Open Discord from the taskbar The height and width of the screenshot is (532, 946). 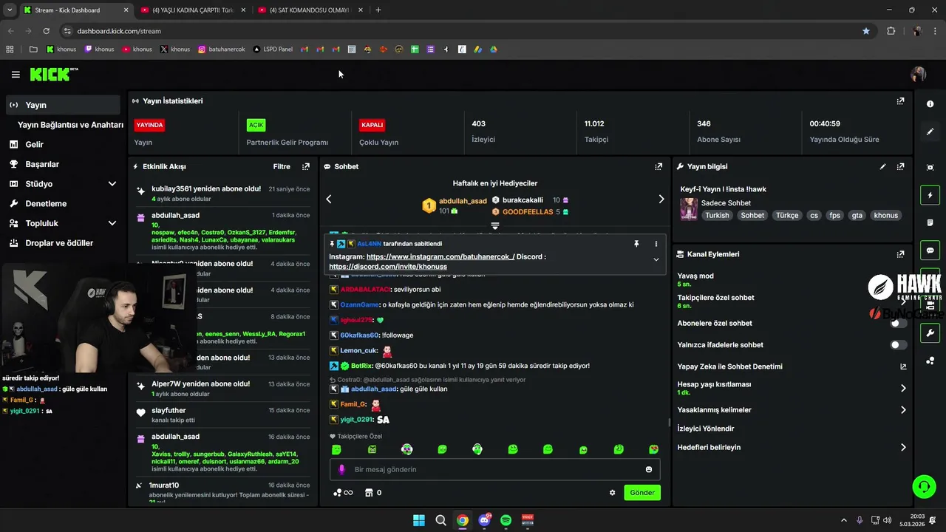click(x=484, y=520)
